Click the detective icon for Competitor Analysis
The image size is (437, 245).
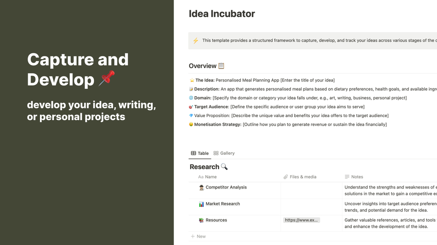pos(201,188)
